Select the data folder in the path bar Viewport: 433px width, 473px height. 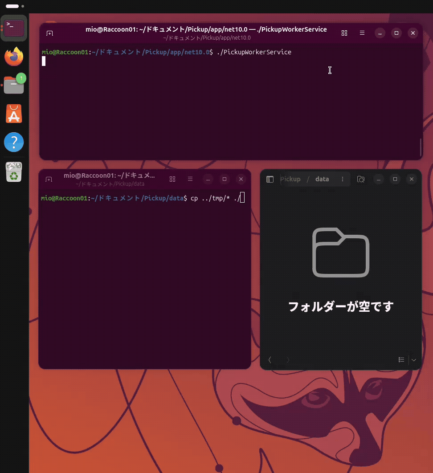(322, 179)
